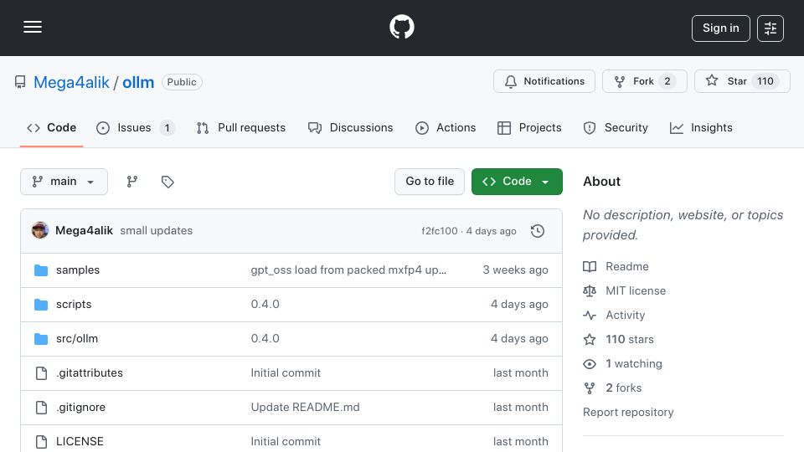Screen dimensions: 804x452
Task: Open the ollm repository link
Action: point(138,82)
